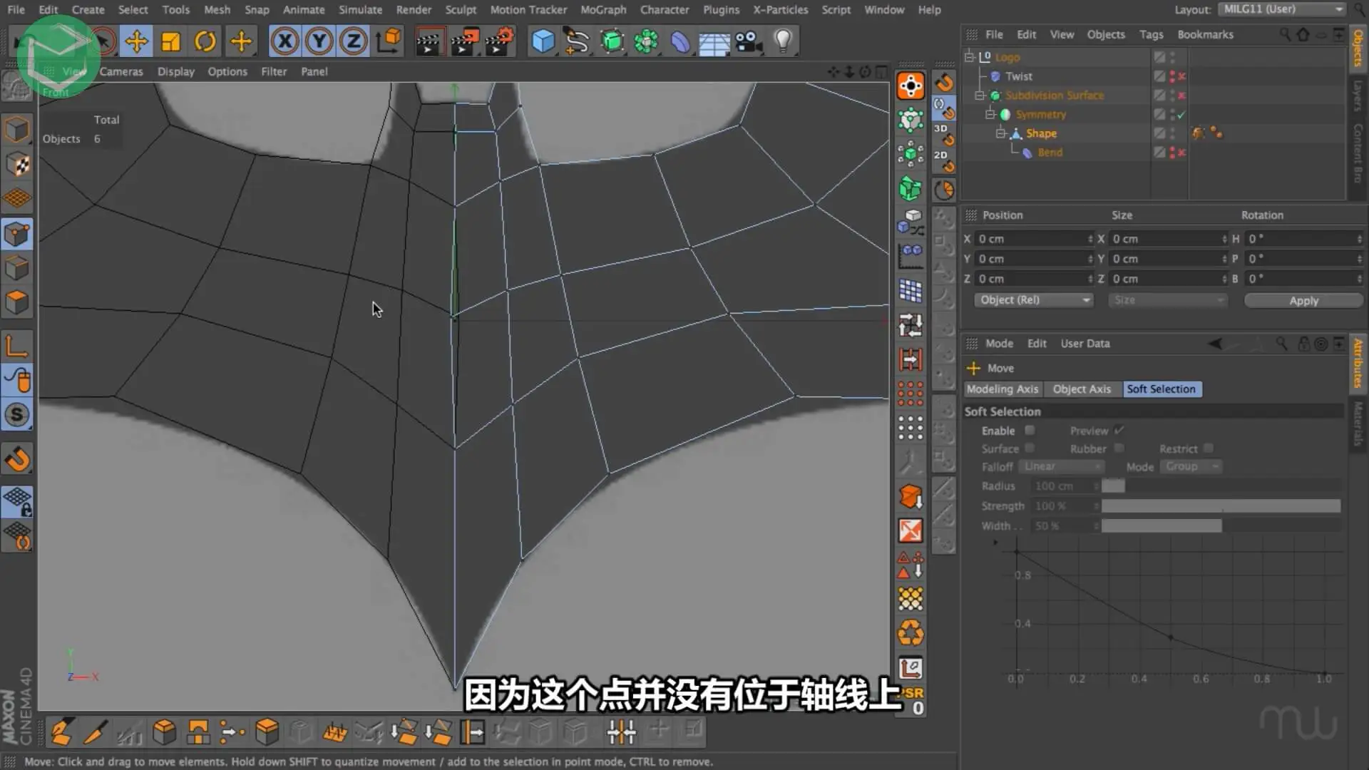Adjust the Strength slider
Screen dimensions: 1369x770
(1221, 505)
